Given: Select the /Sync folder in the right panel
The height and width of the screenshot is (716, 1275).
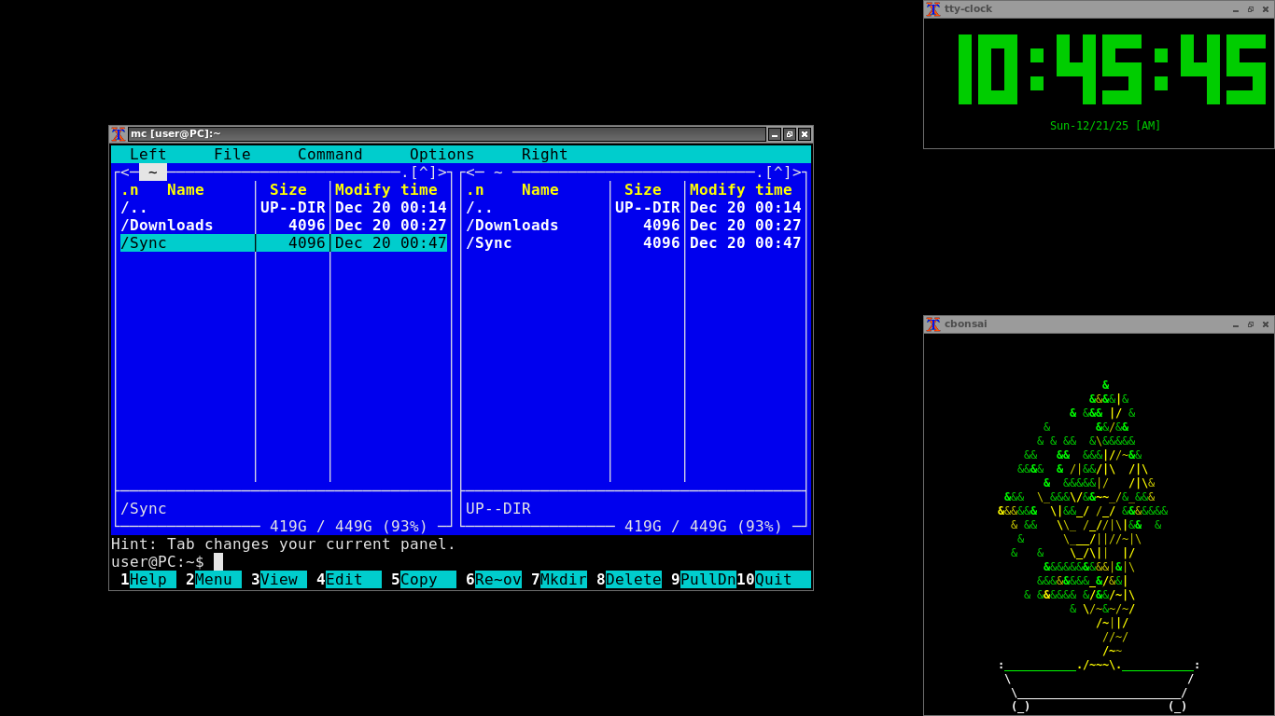Looking at the screenshot, I should pos(634,242).
